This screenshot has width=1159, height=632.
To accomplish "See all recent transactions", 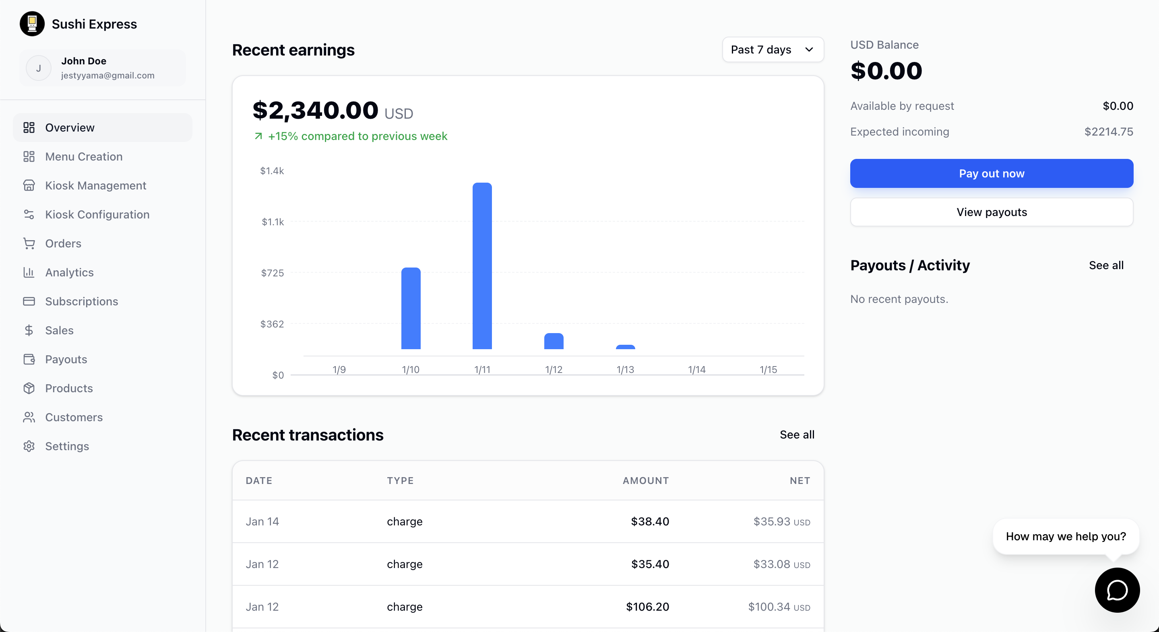I will [x=796, y=434].
